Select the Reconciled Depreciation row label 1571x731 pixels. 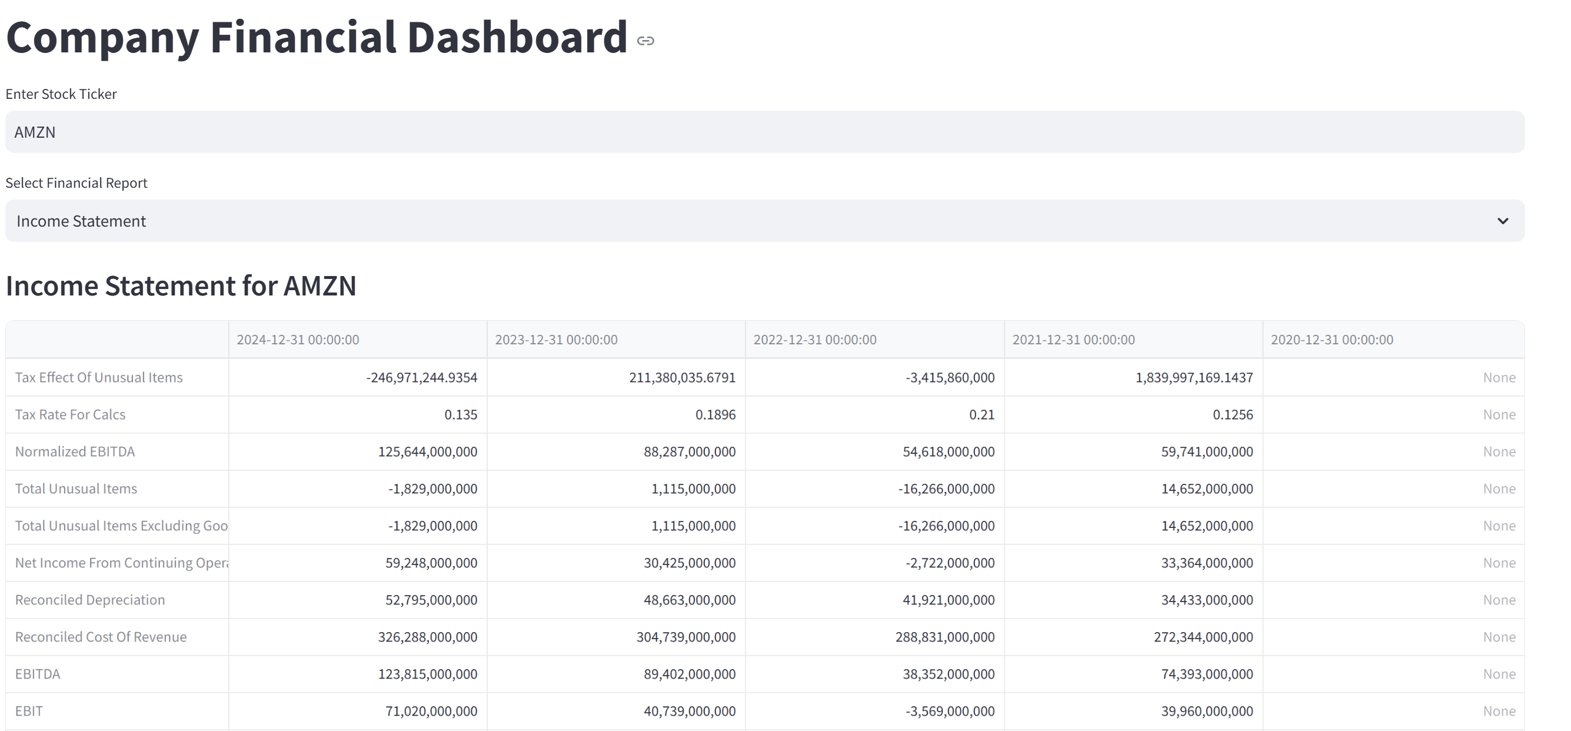(x=89, y=600)
